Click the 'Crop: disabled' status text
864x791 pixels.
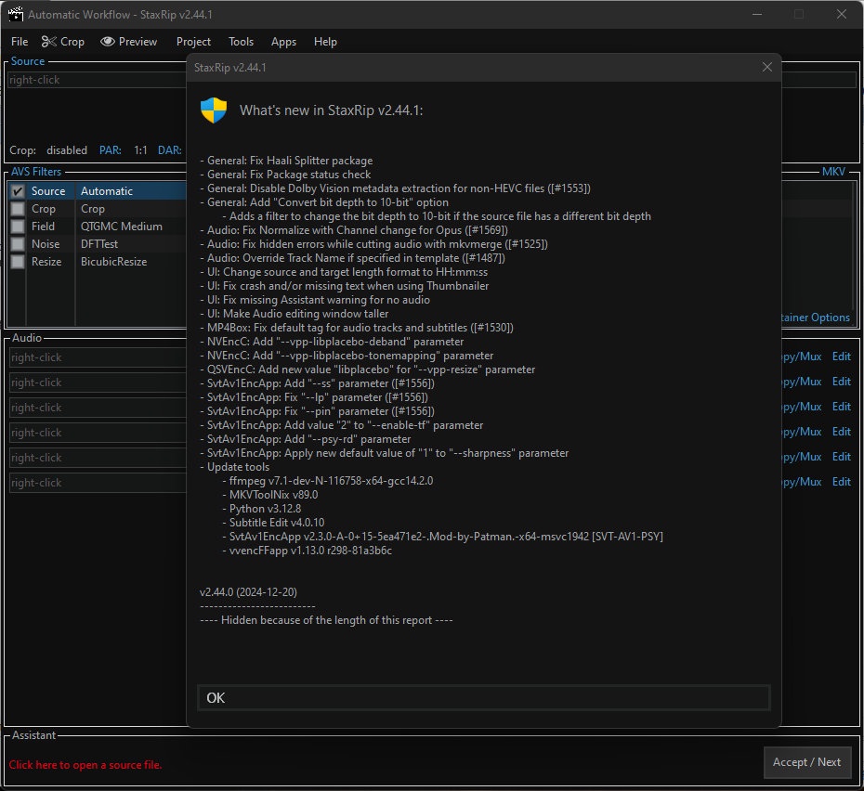pos(48,150)
